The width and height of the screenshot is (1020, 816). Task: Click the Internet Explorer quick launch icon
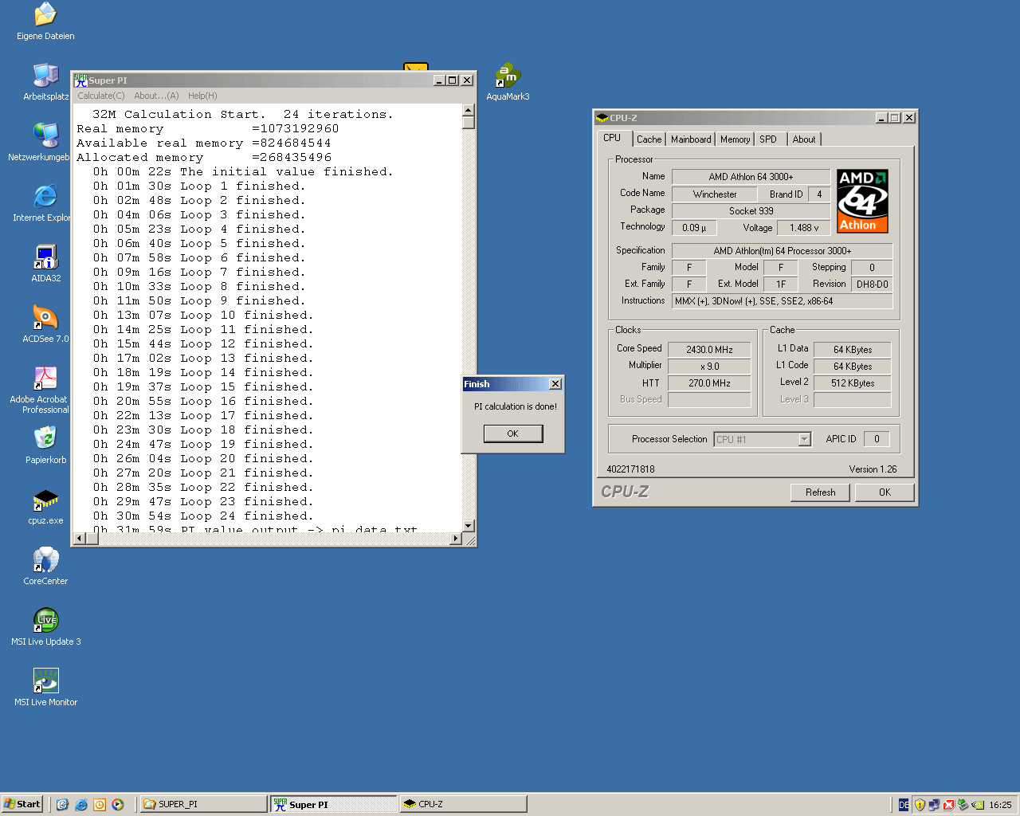[x=81, y=805]
